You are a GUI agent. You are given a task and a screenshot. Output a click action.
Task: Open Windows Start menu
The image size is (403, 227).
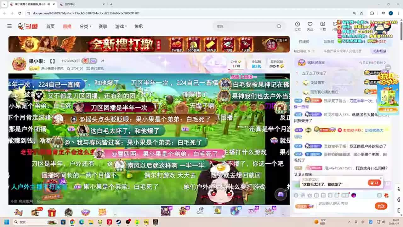(7, 222)
